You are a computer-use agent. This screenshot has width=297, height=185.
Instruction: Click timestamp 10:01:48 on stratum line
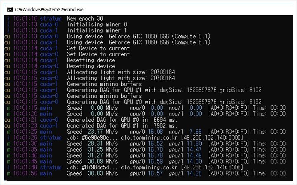[x=26, y=167]
